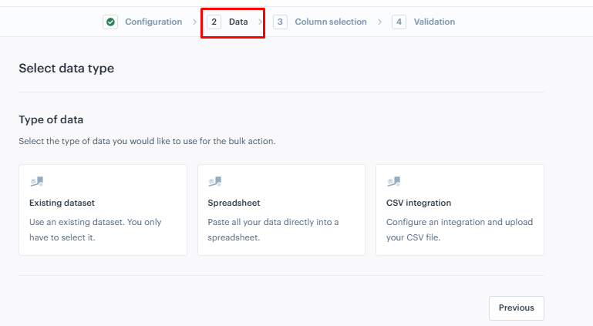593x326 pixels.
Task: Click the Existing dataset card icon
Action: coord(37,182)
